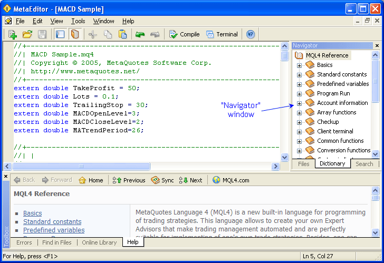Expand the Basics tree node
This screenshot has height=263, width=384.
tap(300, 65)
